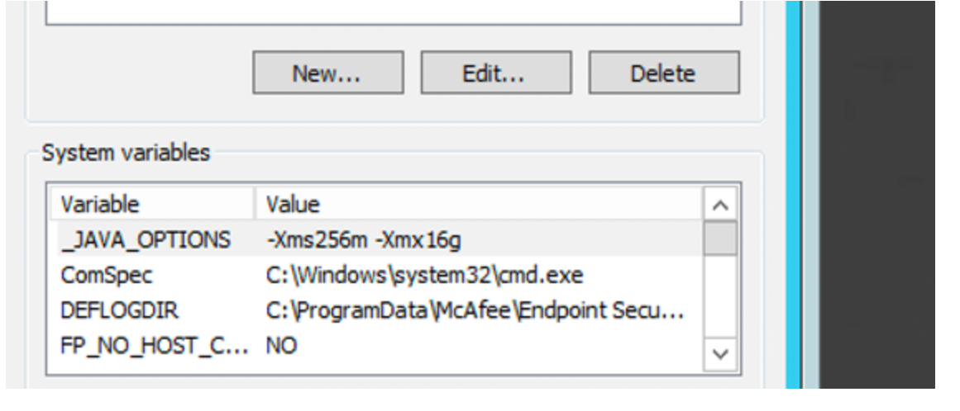Screen dimensions: 960x411
Task: Click the scrollbar down arrow
Action: point(721,355)
